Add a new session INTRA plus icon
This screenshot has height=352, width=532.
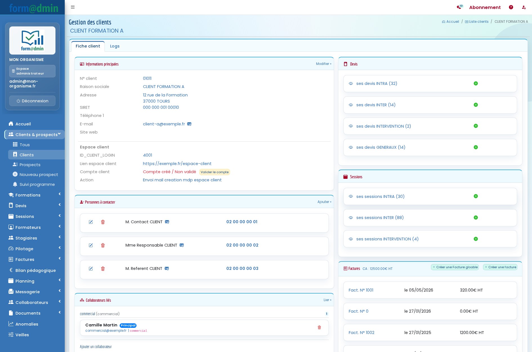[x=476, y=196]
